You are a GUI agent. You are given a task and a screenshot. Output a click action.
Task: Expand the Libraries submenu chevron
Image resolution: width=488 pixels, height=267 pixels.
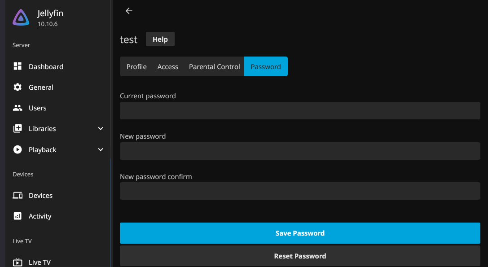point(101,129)
